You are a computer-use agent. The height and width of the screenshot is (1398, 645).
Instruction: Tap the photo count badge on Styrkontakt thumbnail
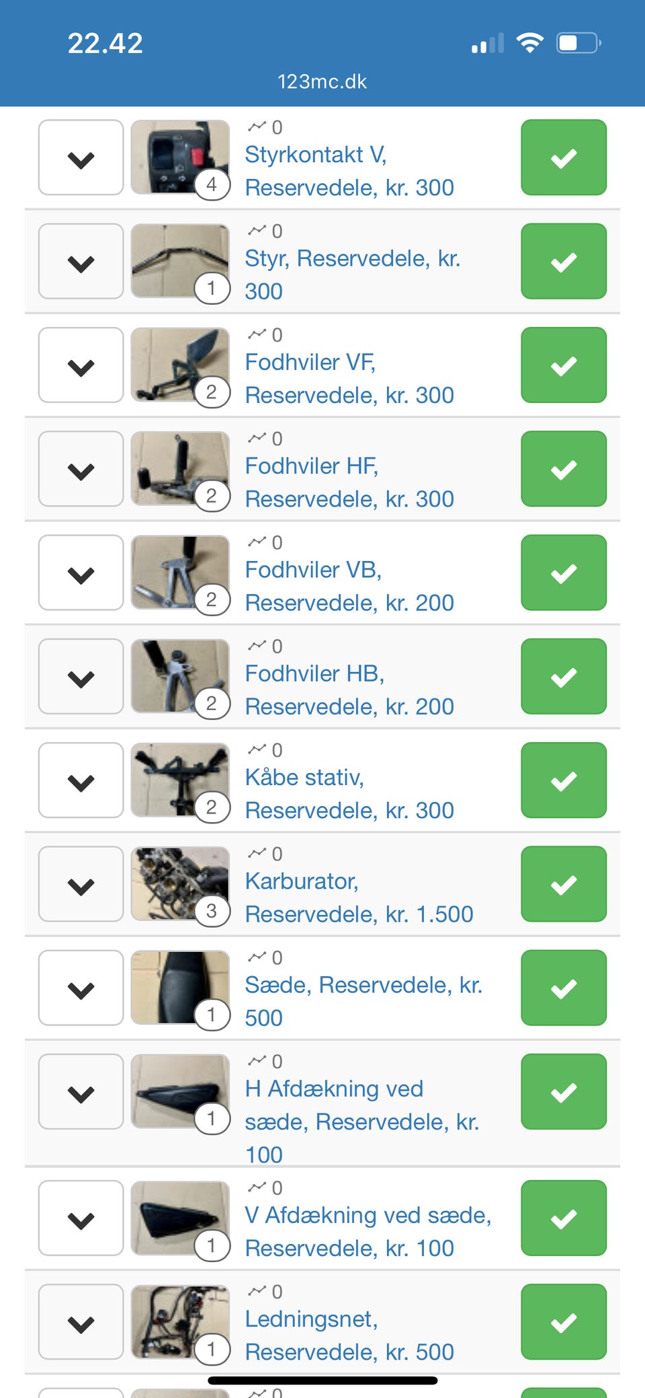click(212, 184)
